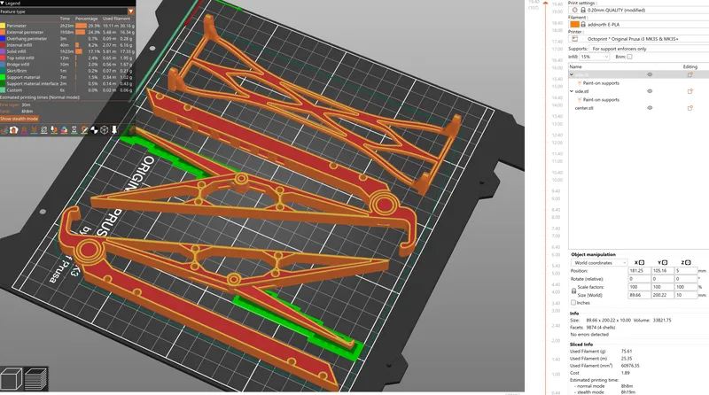709x395 pixels.
Task: Toggle retractions icon with purple underline
Action: coord(24,130)
